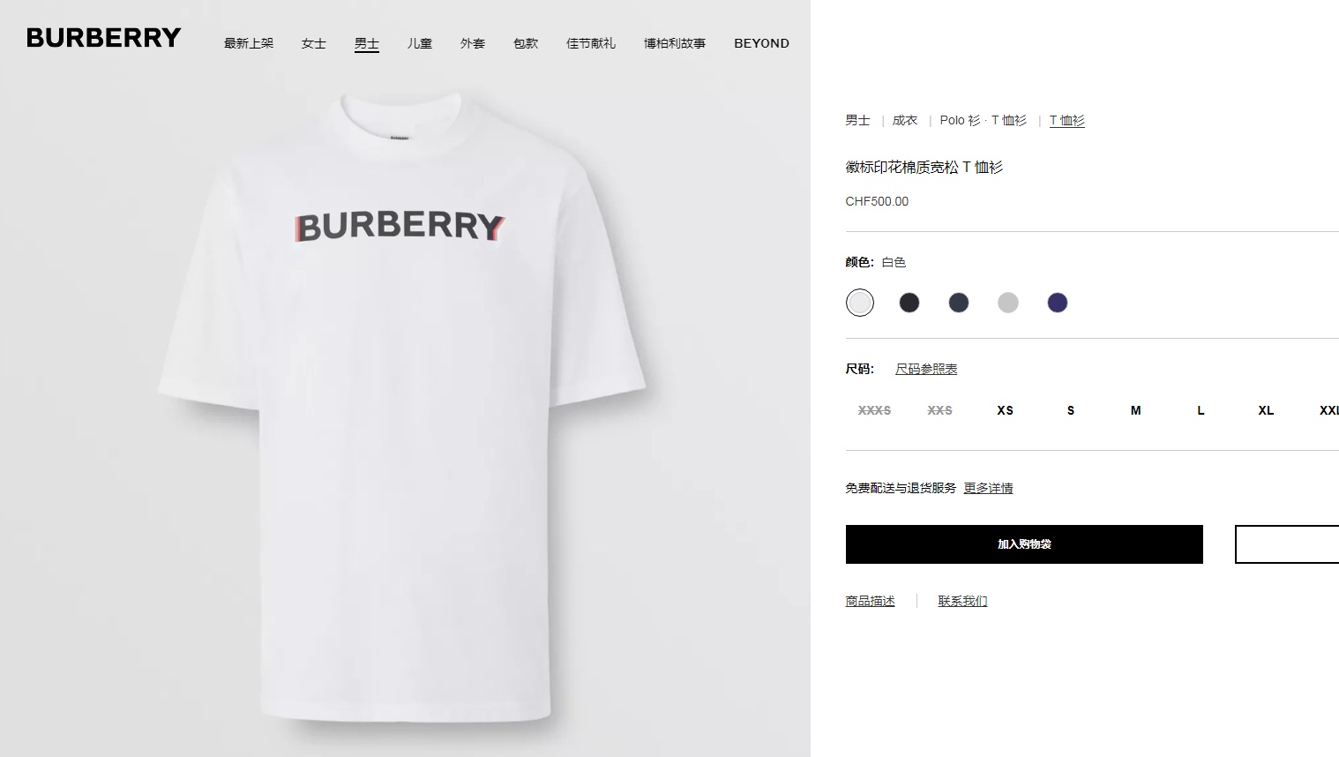
Task: Choose the dark slate color swatch
Action: [x=958, y=303]
